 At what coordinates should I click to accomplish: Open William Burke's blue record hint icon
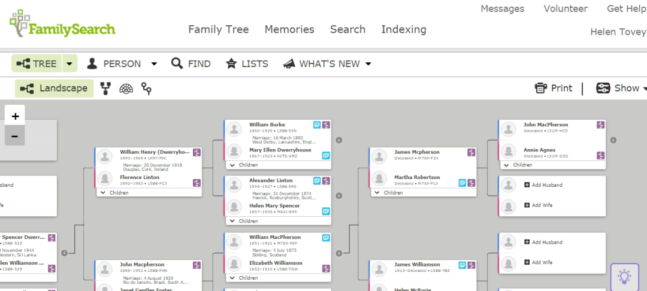coord(317,125)
